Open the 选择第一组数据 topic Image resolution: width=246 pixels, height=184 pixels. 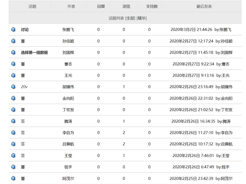coord(34,53)
